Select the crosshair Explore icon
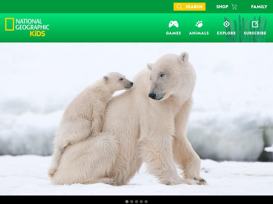 226,24
